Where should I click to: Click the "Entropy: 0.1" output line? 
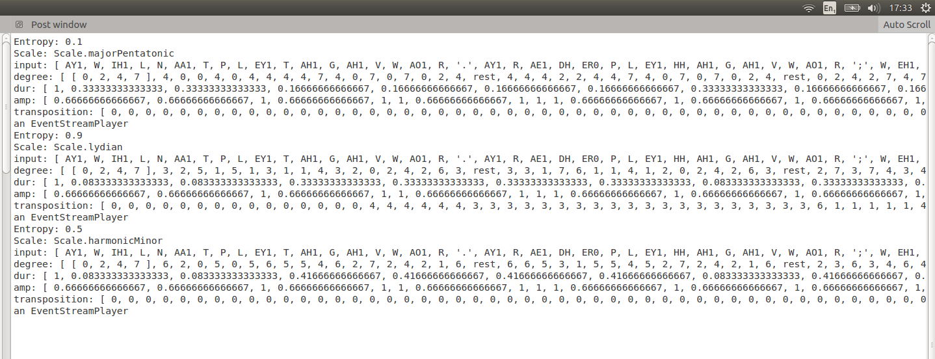48,42
